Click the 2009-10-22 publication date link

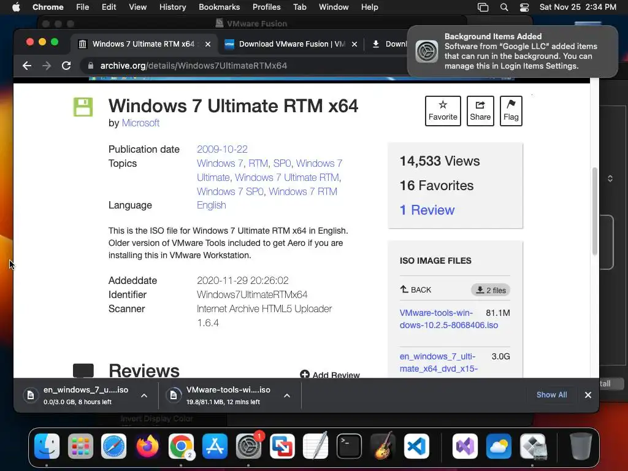point(222,150)
